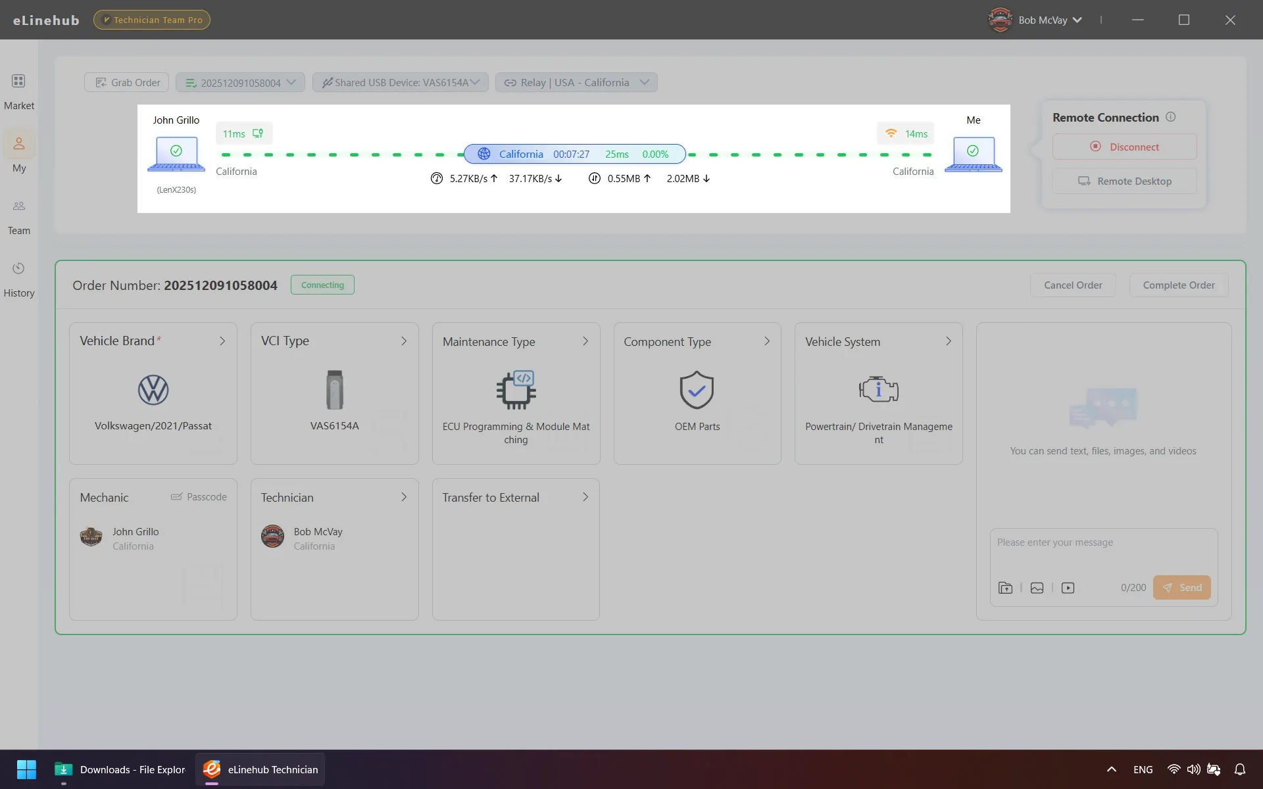This screenshot has width=1263, height=789.
Task: Click the 14ms Wi-Fi latency badge
Action: click(906, 133)
